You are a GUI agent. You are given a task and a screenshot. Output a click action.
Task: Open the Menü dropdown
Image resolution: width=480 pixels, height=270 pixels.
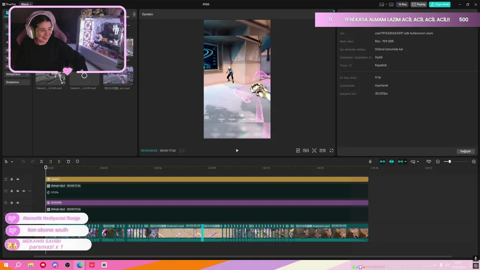pos(26,4)
